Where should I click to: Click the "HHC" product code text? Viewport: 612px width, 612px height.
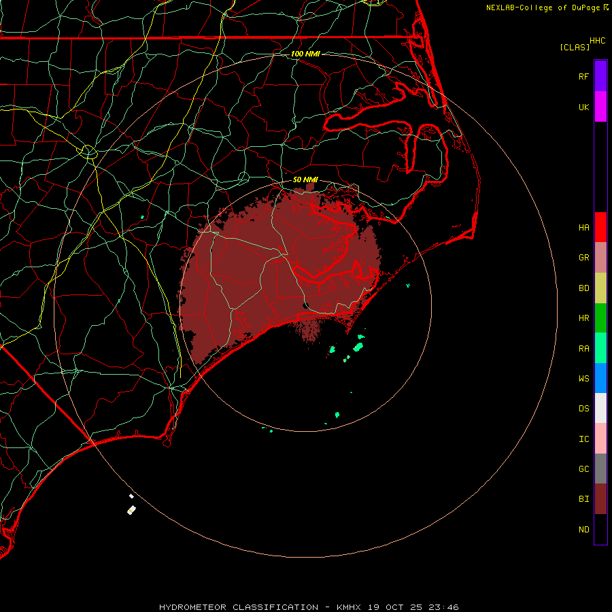[597, 41]
